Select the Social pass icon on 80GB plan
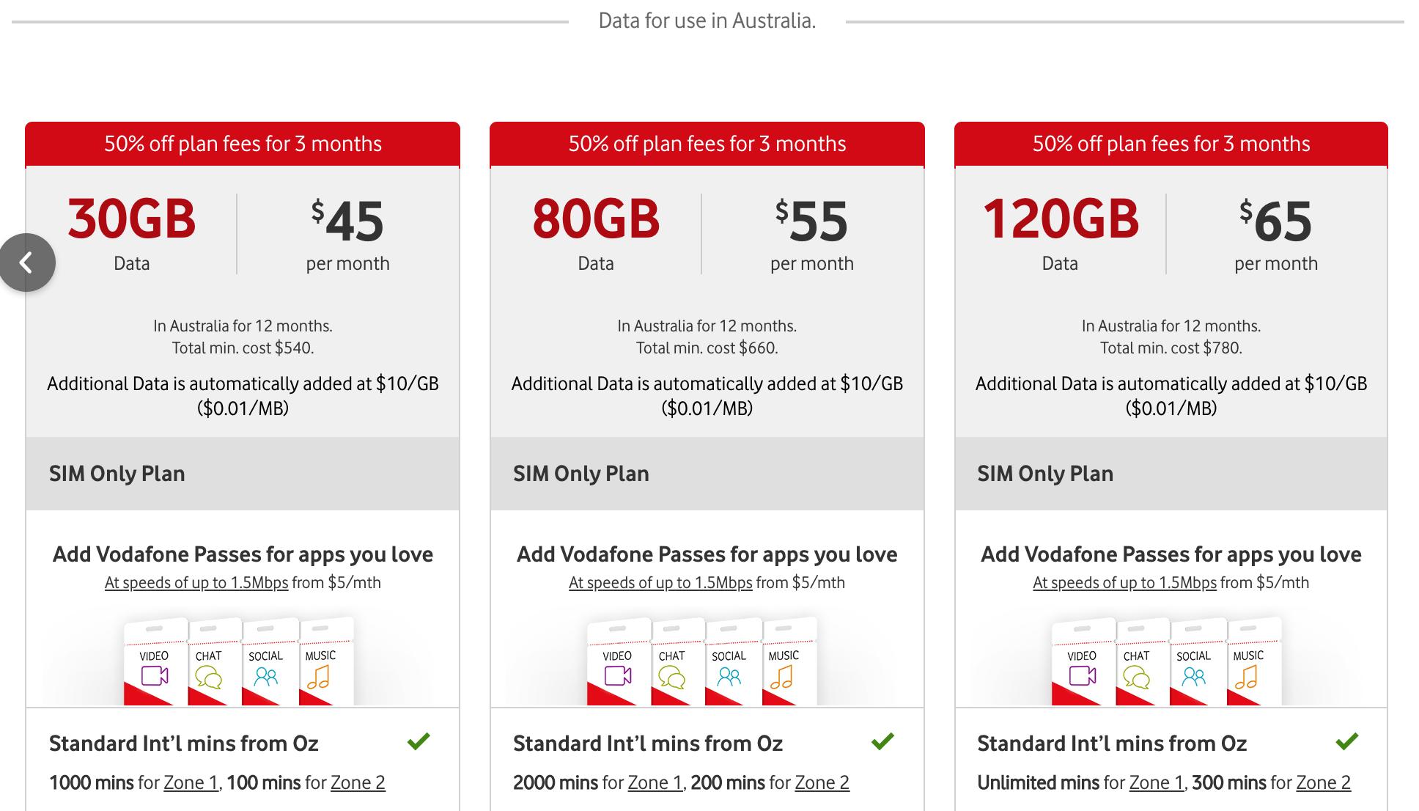1419x811 pixels. (x=729, y=675)
